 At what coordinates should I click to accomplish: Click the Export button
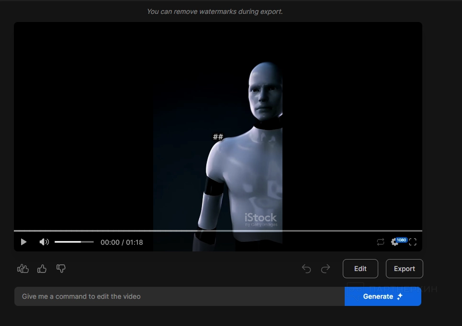[x=404, y=269]
